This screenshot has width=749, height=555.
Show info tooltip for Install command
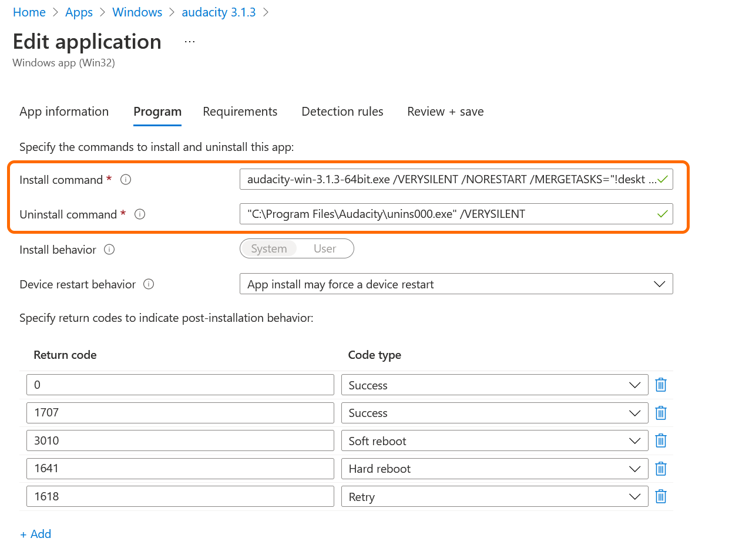[x=125, y=180]
